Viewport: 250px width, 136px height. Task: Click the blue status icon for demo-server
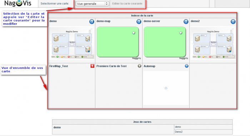click(x=186, y=21)
